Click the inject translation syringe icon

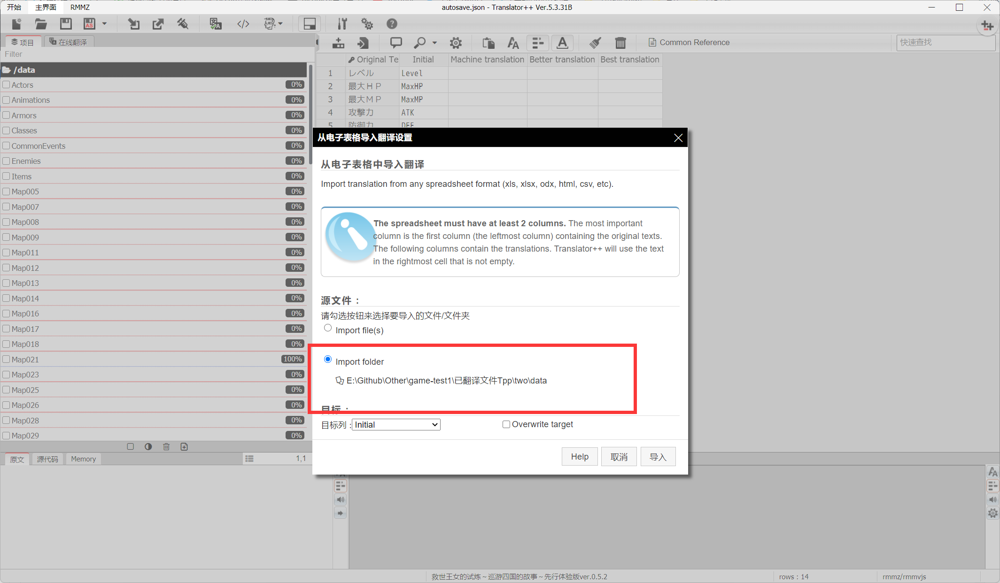(x=183, y=24)
